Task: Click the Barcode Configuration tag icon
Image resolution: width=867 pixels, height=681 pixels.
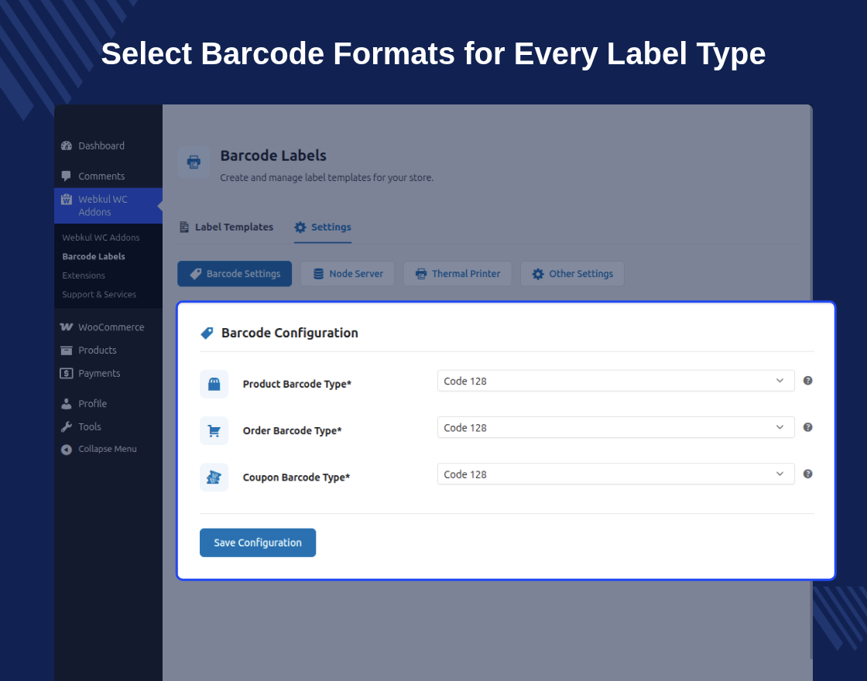Action: tap(207, 334)
